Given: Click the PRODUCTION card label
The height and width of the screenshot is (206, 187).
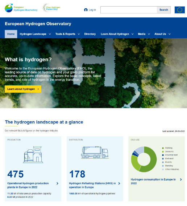Looking at the screenshot, I should coord(14,140).
